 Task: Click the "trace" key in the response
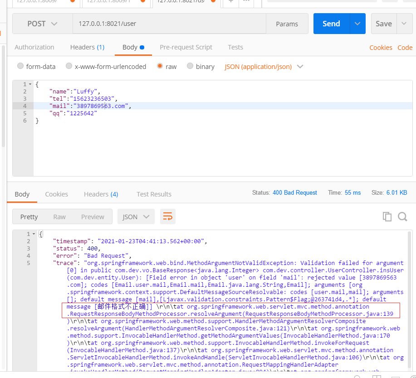coord(65,263)
